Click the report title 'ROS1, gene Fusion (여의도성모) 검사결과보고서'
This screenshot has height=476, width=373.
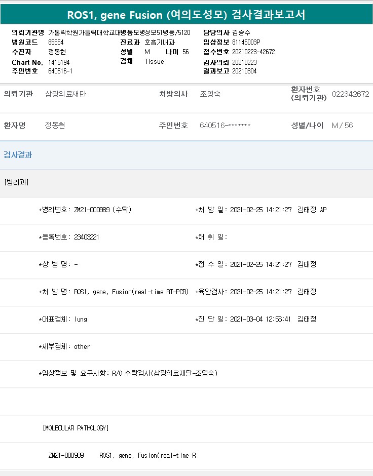click(186, 15)
